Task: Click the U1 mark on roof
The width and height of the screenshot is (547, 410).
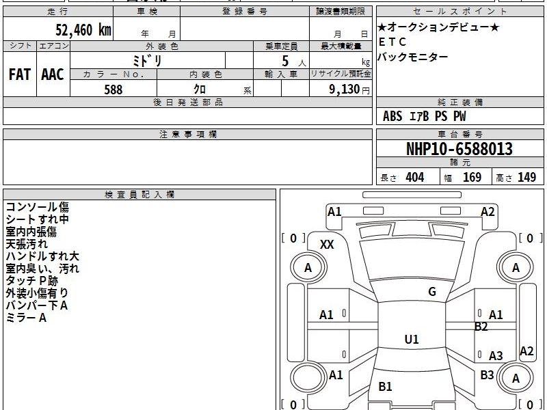Action: pos(412,339)
